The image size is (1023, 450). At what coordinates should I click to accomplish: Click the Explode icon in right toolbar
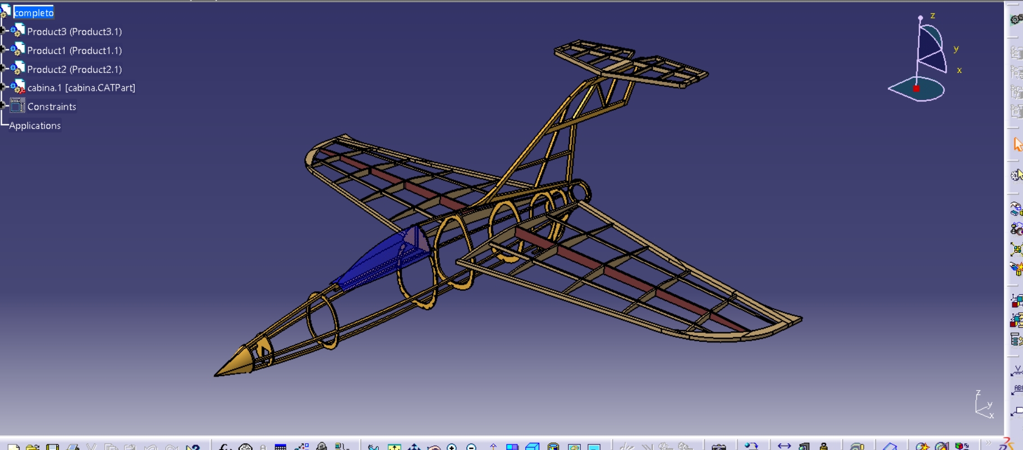1016,249
